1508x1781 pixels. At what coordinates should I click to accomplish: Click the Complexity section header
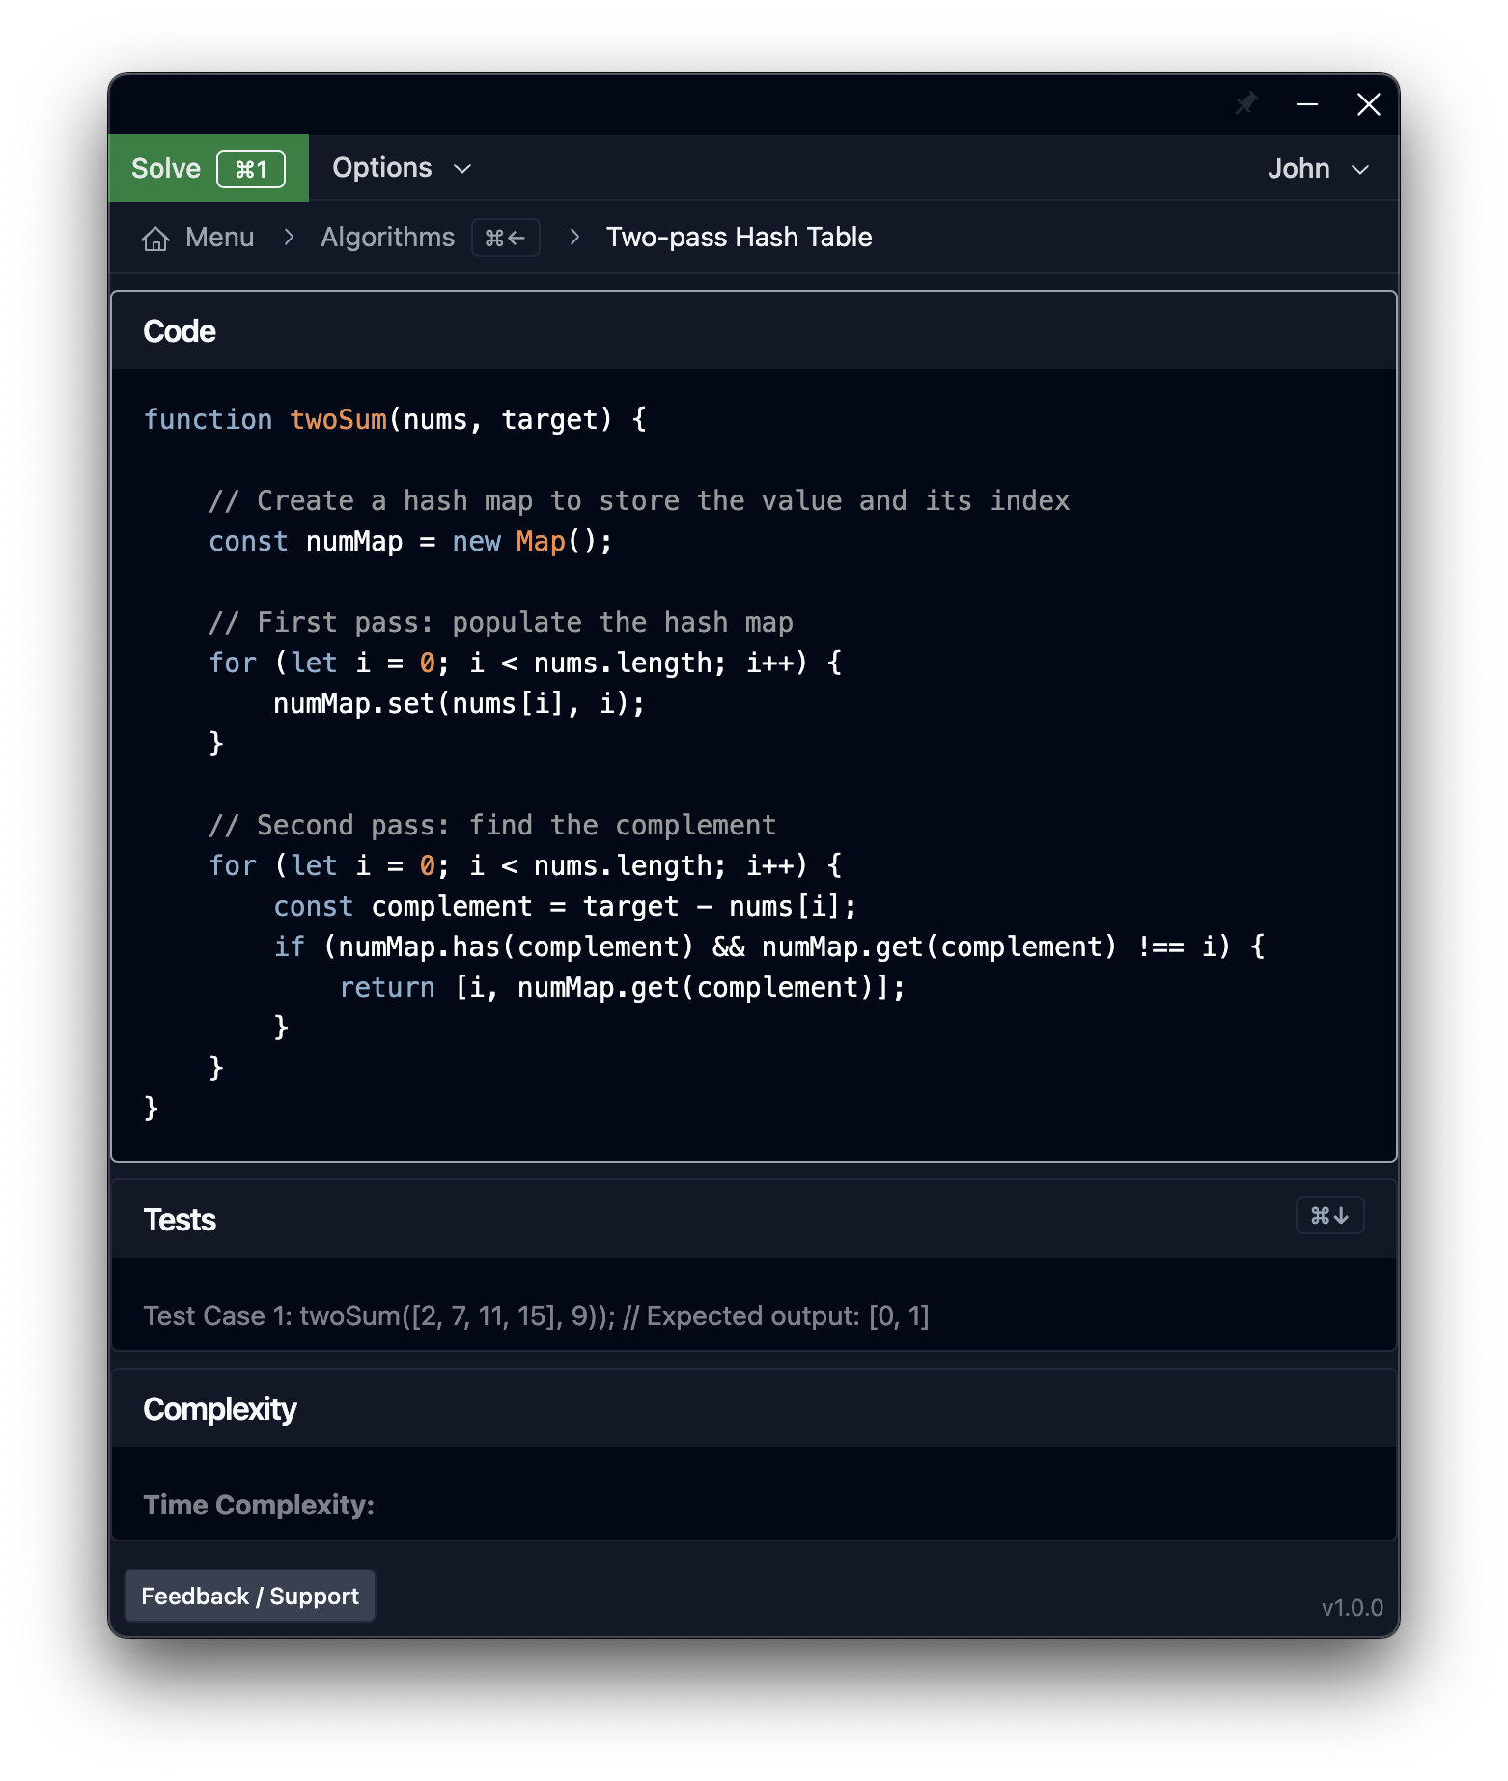(x=754, y=1408)
